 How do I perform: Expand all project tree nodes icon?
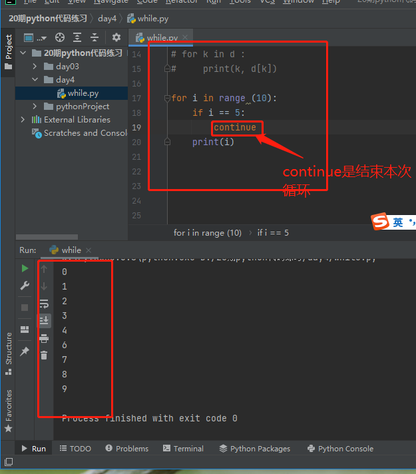point(77,37)
